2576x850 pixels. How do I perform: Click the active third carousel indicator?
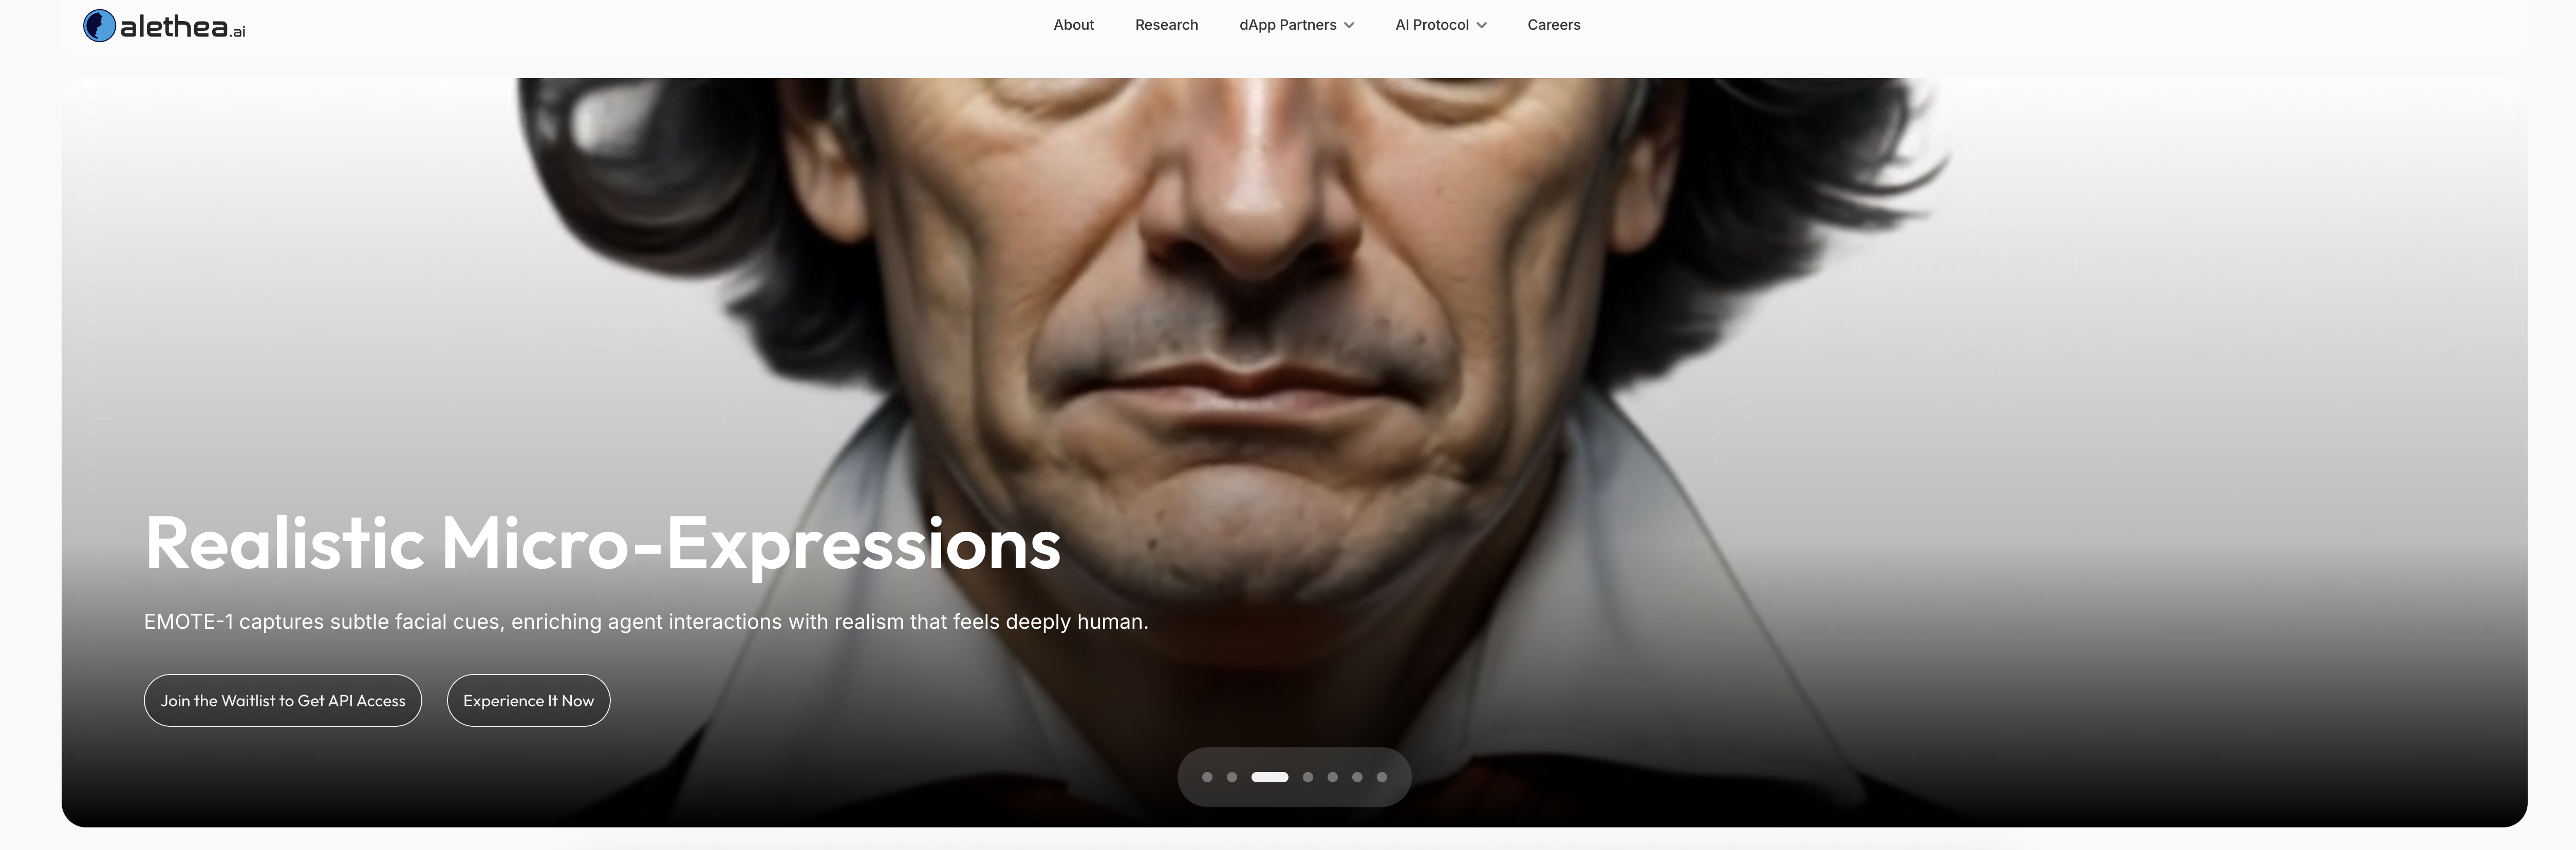point(1270,777)
